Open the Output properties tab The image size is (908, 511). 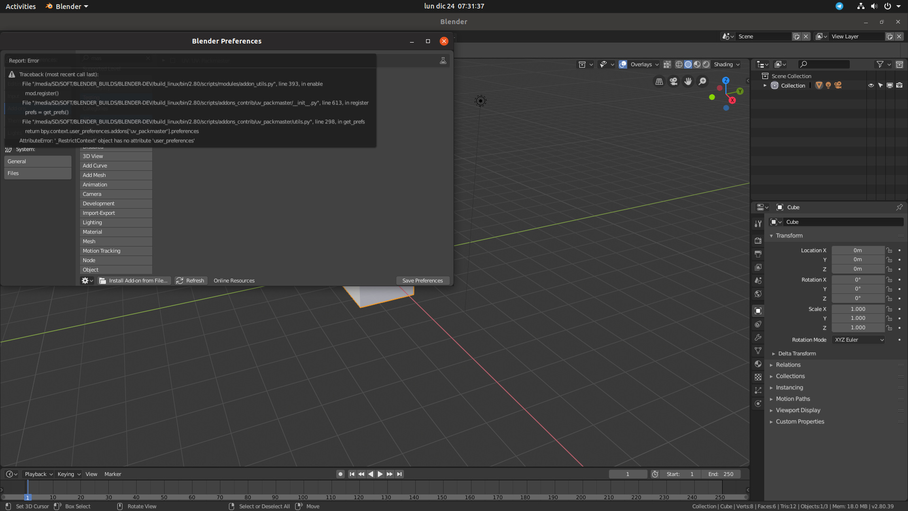tap(758, 254)
